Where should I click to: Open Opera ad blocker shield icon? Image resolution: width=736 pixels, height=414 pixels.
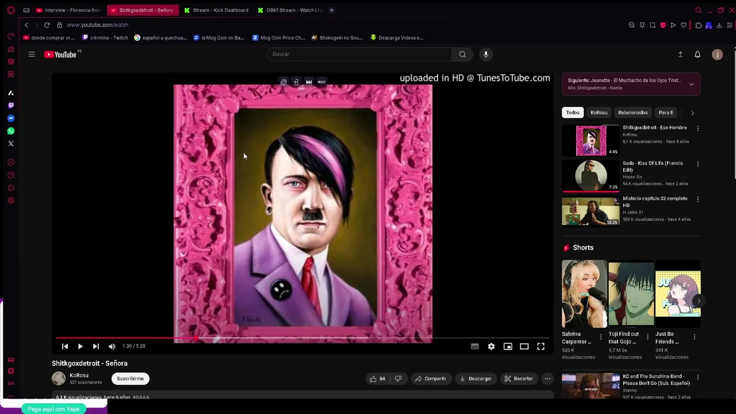[x=663, y=25]
